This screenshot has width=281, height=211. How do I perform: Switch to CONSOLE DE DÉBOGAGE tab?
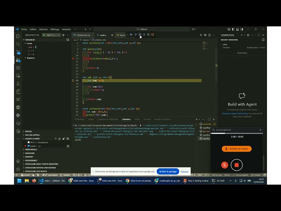point(108,119)
